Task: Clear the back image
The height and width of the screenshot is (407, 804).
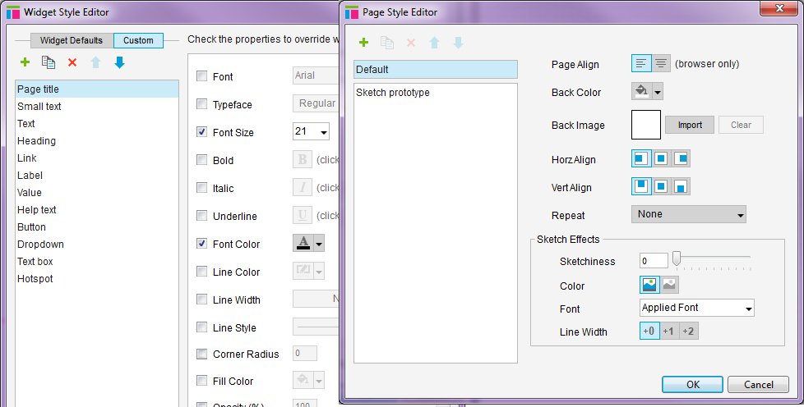Action: pyautogui.click(x=741, y=125)
